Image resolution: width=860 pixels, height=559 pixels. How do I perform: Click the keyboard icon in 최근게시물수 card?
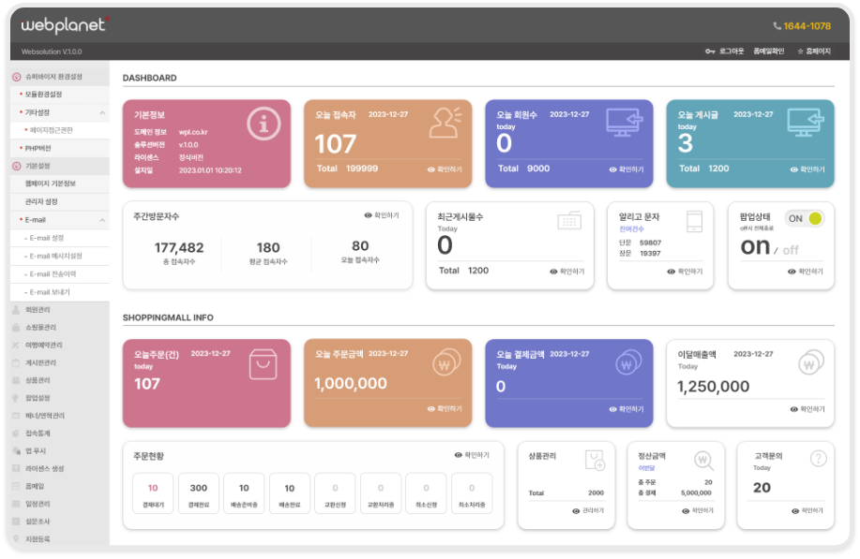coord(569,221)
